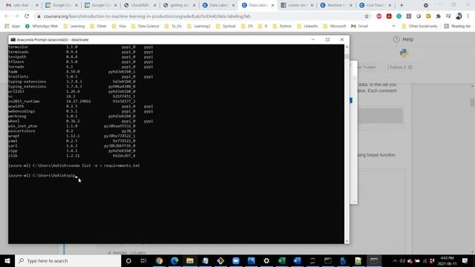Open the Other bookmarks folder
Viewport: 475px width, 267px height.
pyautogui.click(x=419, y=27)
